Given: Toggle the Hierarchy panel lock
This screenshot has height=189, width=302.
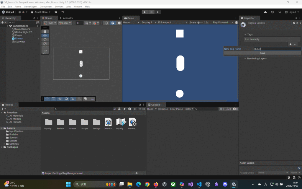Looking at the screenshot, I should coord(34,18).
